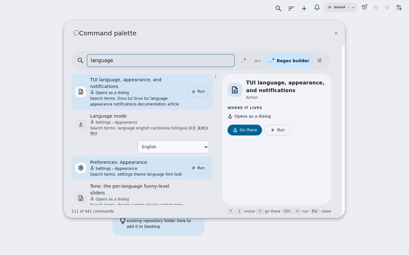Select the Tone per-language funny-level sliders result
Viewport: 409px width, 255px height.
tap(142, 193)
